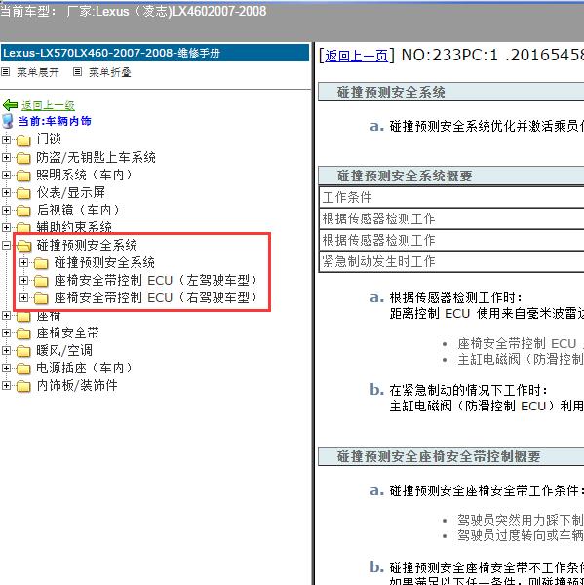
Task: Expand the 门锁 tree node
Action: point(6,139)
